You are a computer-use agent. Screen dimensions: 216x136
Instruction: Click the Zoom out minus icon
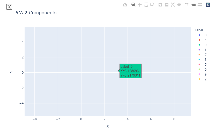click(167, 5)
